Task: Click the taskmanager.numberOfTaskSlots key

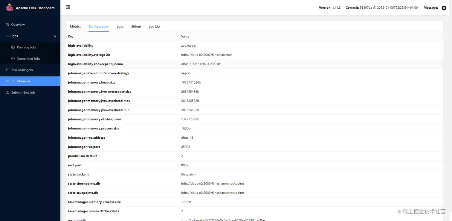Action: click(94, 211)
